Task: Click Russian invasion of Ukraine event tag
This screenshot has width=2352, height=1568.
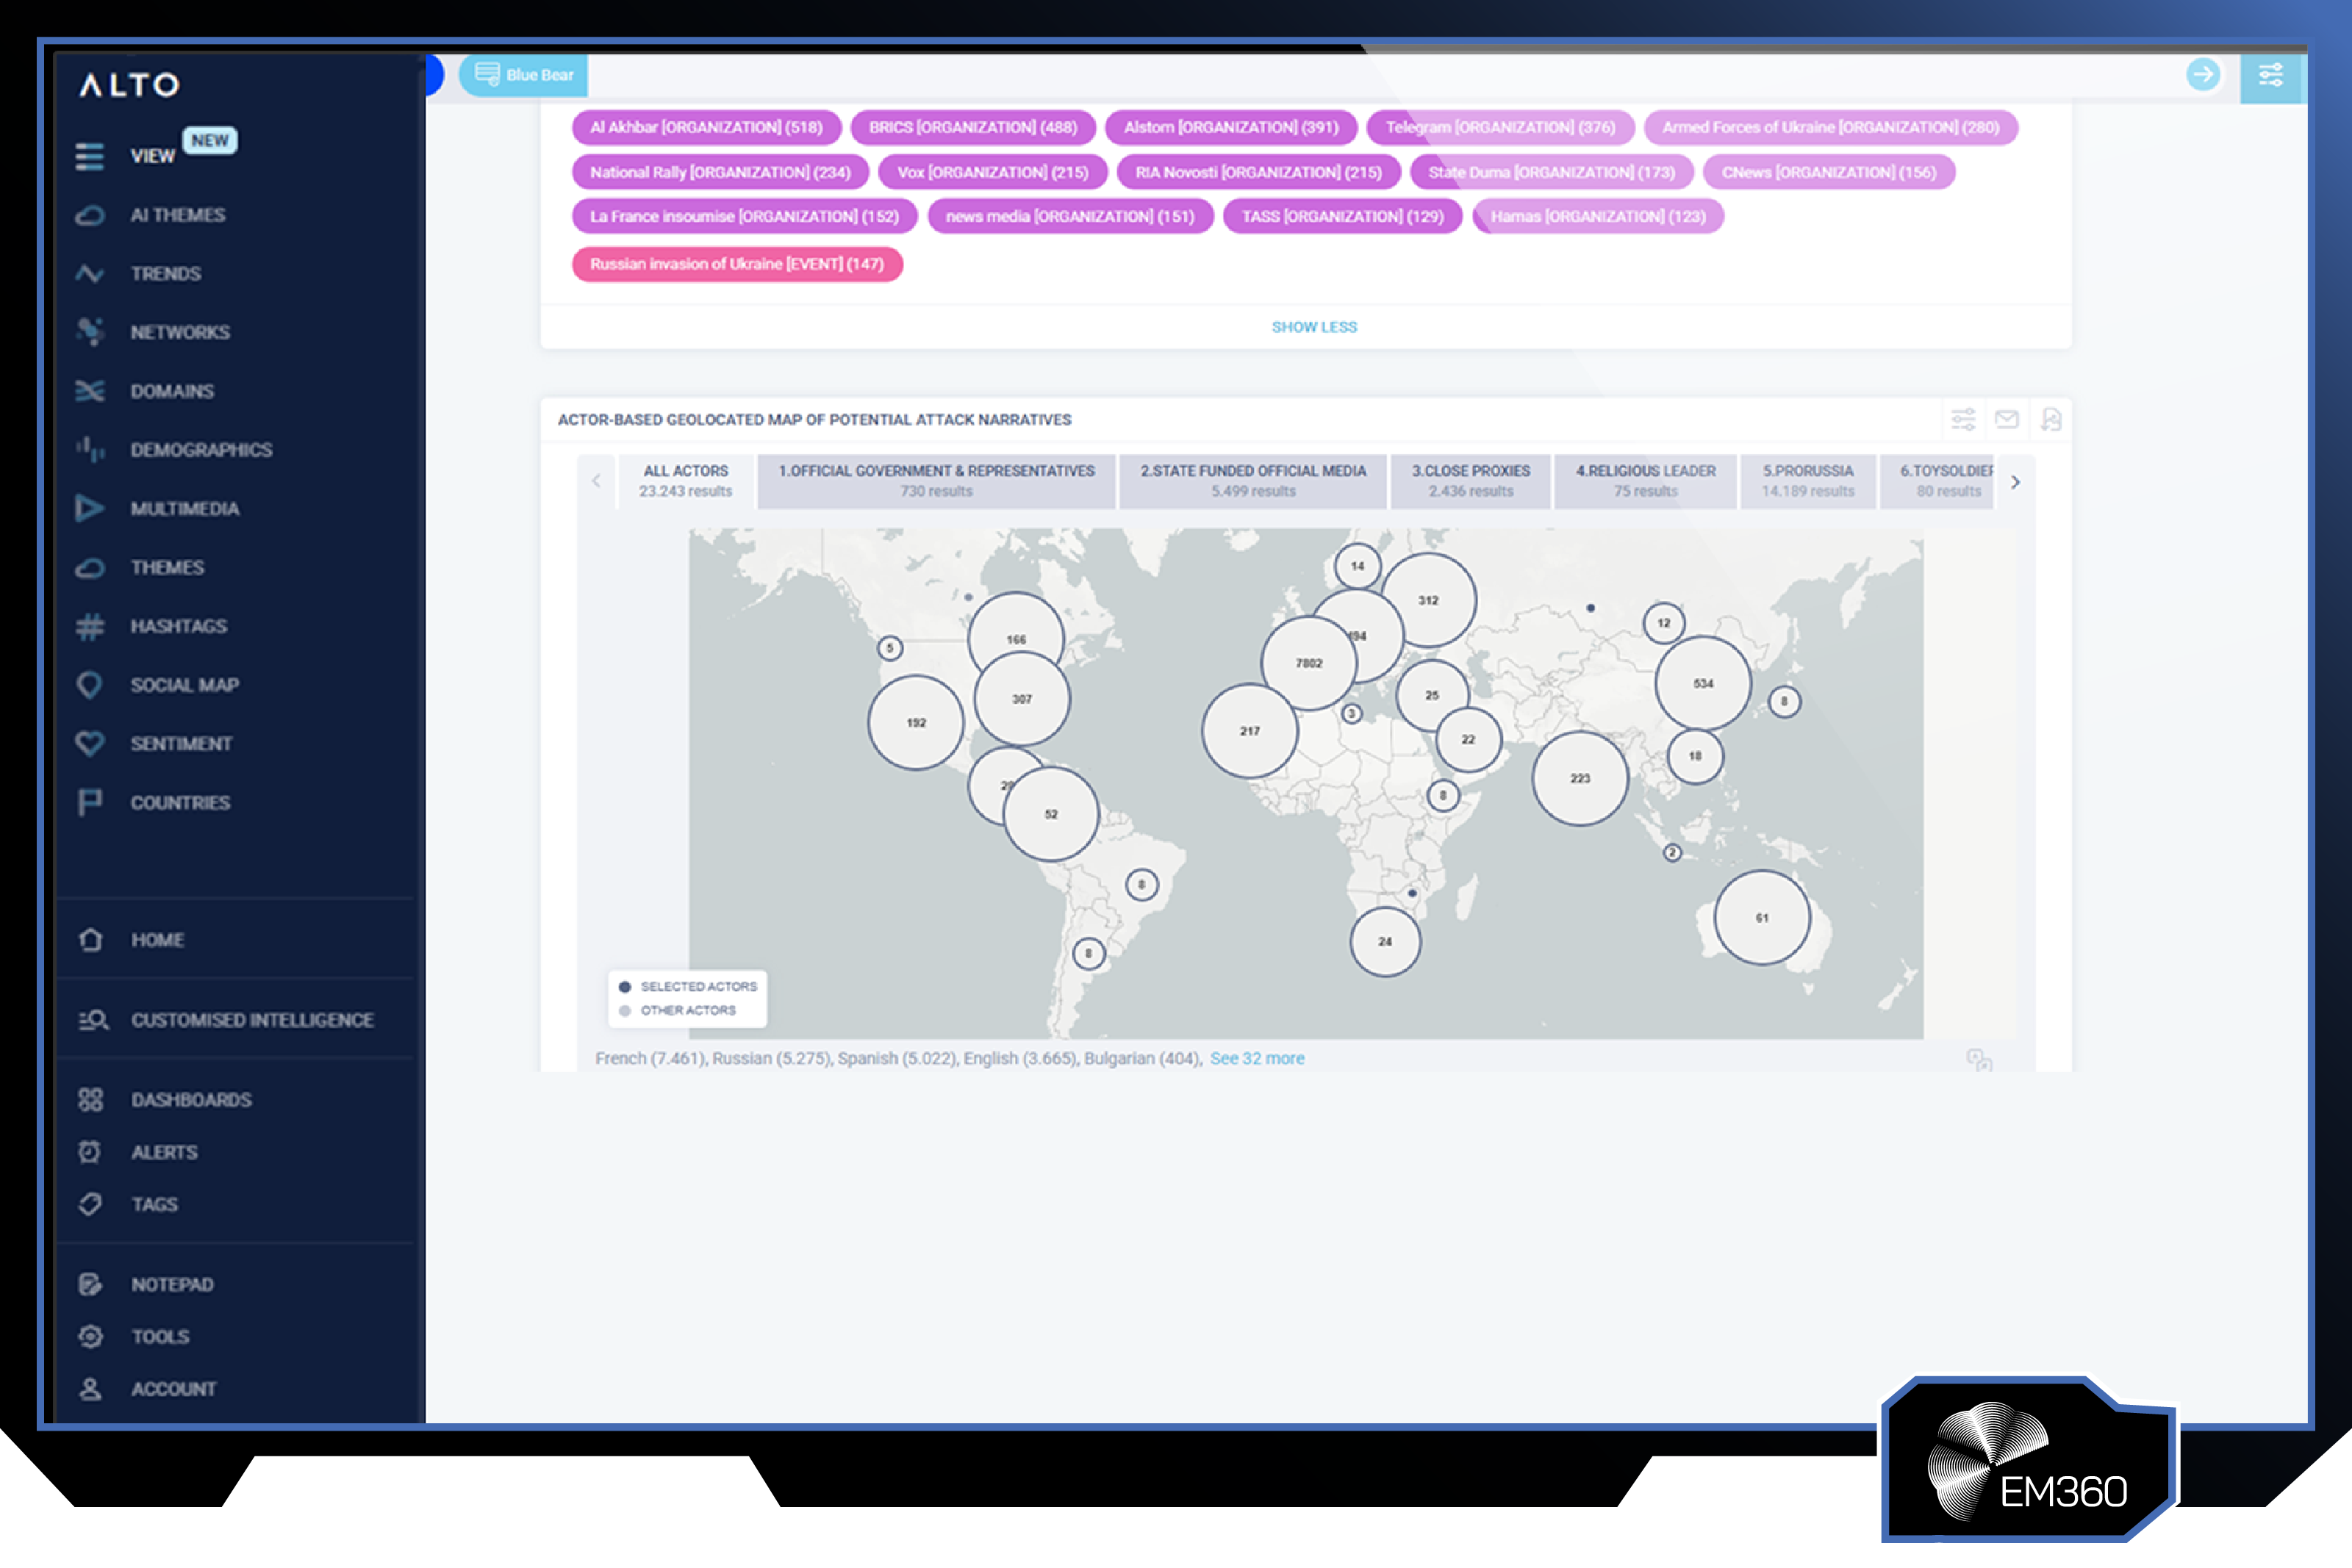Action: click(x=737, y=264)
